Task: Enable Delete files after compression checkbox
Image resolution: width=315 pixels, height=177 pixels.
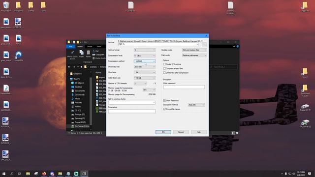Action: point(164,73)
